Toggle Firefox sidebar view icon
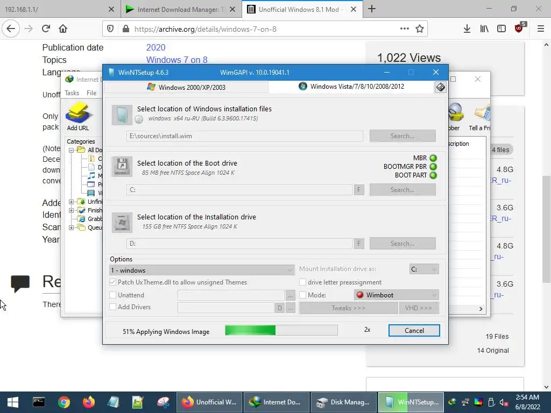The image size is (551, 413). tap(501, 29)
